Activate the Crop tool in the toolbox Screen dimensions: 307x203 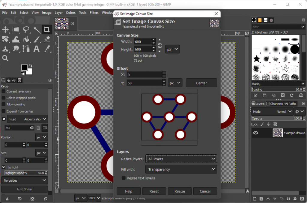(x=47, y=30)
